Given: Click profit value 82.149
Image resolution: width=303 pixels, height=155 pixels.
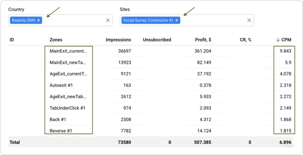Looking at the screenshot, I should pyautogui.click(x=204, y=62).
